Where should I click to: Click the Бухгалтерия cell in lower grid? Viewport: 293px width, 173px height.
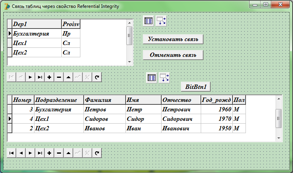click(59, 109)
